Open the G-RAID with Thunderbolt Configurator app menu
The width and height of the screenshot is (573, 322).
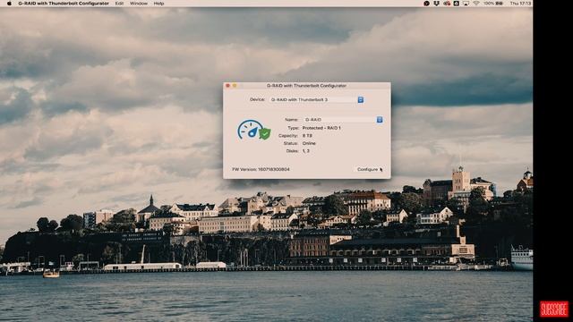click(64, 4)
